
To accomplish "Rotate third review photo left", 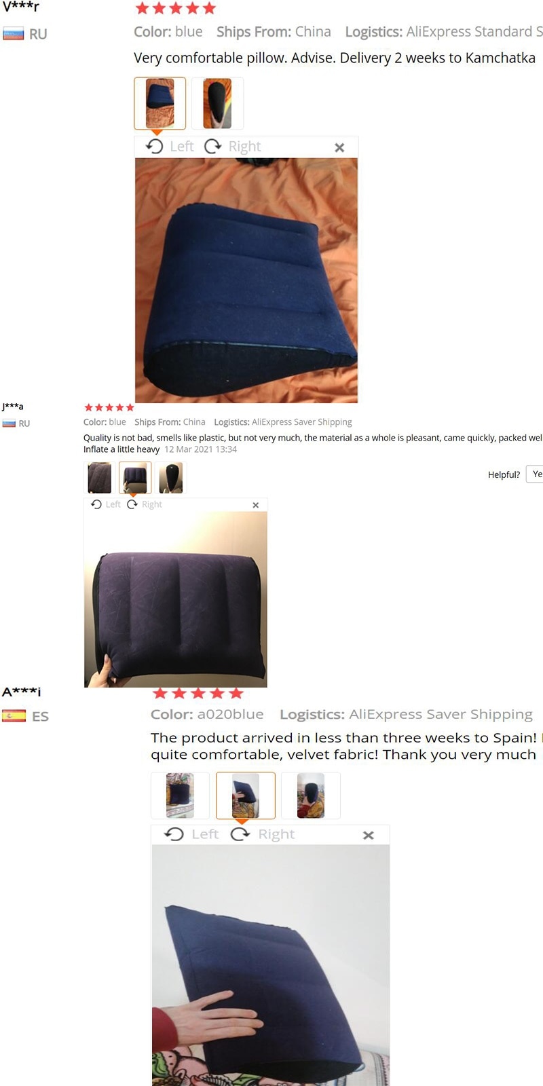I will pos(191,834).
